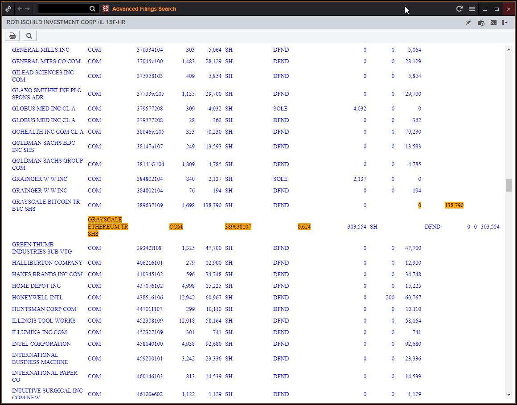This screenshot has height=405, width=517.
Task: Select GOHEALTH INC COM CL A name
Action: click(x=48, y=132)
